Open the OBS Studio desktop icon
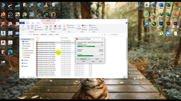Screen dimensions: 181x101 (10, 15)
